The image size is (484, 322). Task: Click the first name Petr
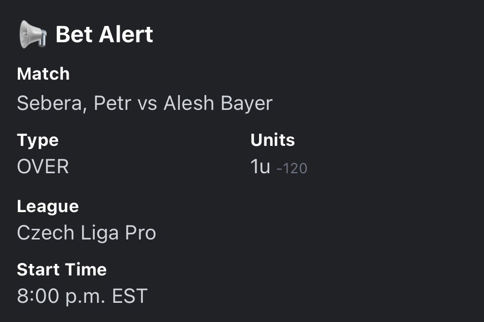[112, 104]
